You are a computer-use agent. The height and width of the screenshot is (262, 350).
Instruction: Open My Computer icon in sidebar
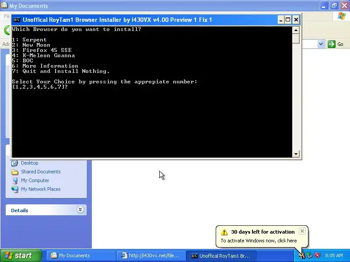pos(15,181)
